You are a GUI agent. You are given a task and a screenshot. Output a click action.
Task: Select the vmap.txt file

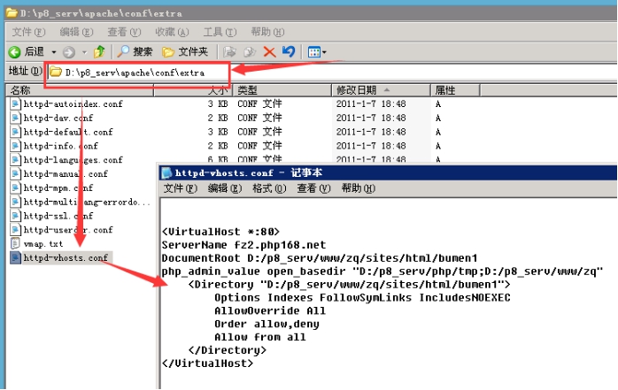(x=42, y=243)
